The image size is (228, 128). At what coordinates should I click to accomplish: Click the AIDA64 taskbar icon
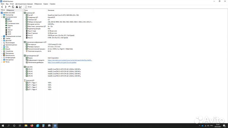(55, 125)
